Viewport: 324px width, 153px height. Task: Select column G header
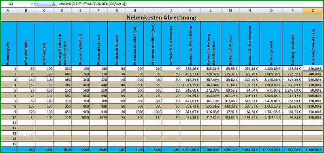click(x=117, y=11)
